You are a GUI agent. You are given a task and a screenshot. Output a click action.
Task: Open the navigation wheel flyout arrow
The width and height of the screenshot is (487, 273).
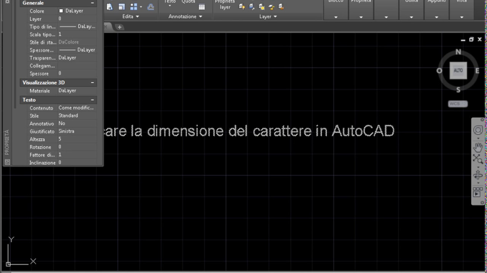point(478,138)
